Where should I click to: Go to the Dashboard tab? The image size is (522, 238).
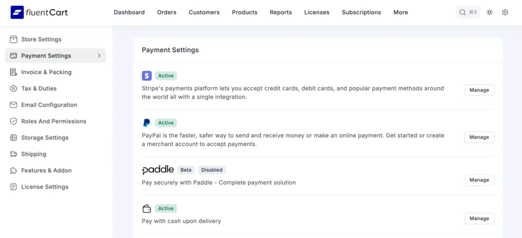coord(129,12)
